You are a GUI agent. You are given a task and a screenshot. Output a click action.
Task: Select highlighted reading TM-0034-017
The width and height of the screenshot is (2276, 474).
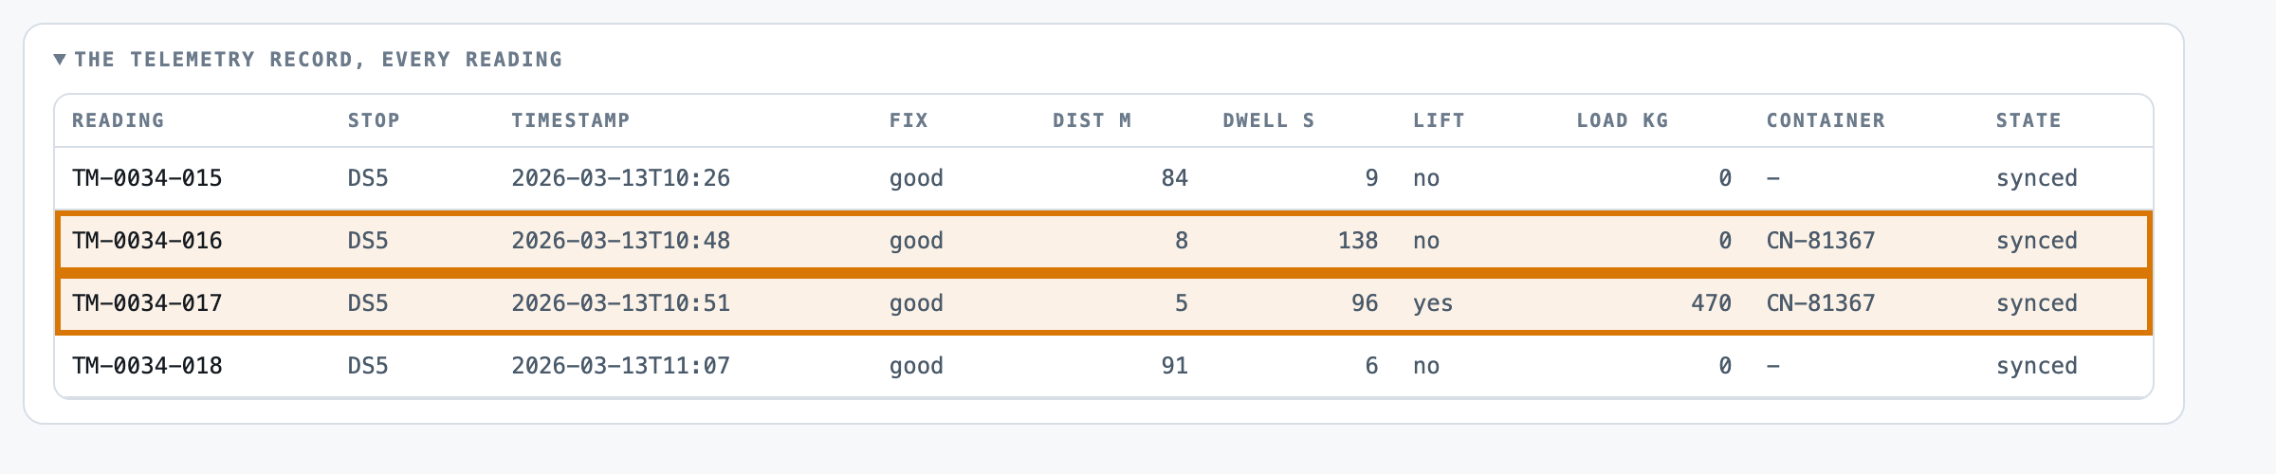[x=1104, y=303]
